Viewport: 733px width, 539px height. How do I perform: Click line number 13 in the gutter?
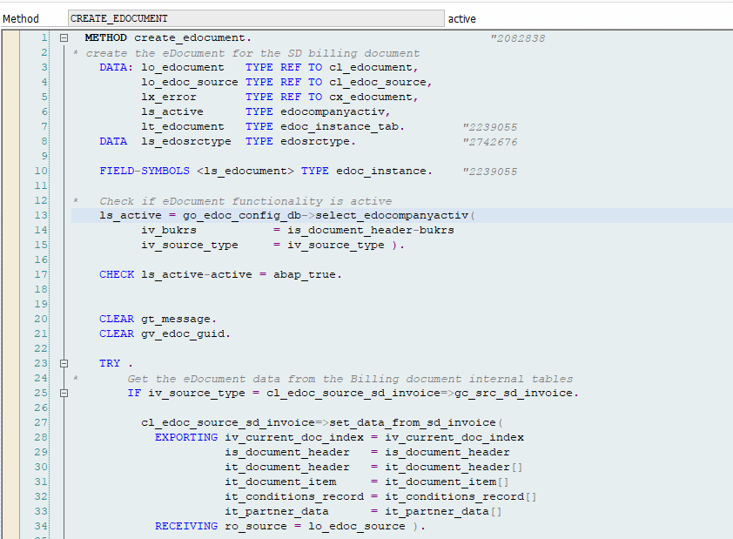coord(43,215)
